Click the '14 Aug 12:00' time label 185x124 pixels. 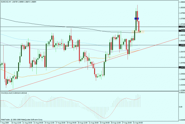pyautogui.click(x=49, y=123)
